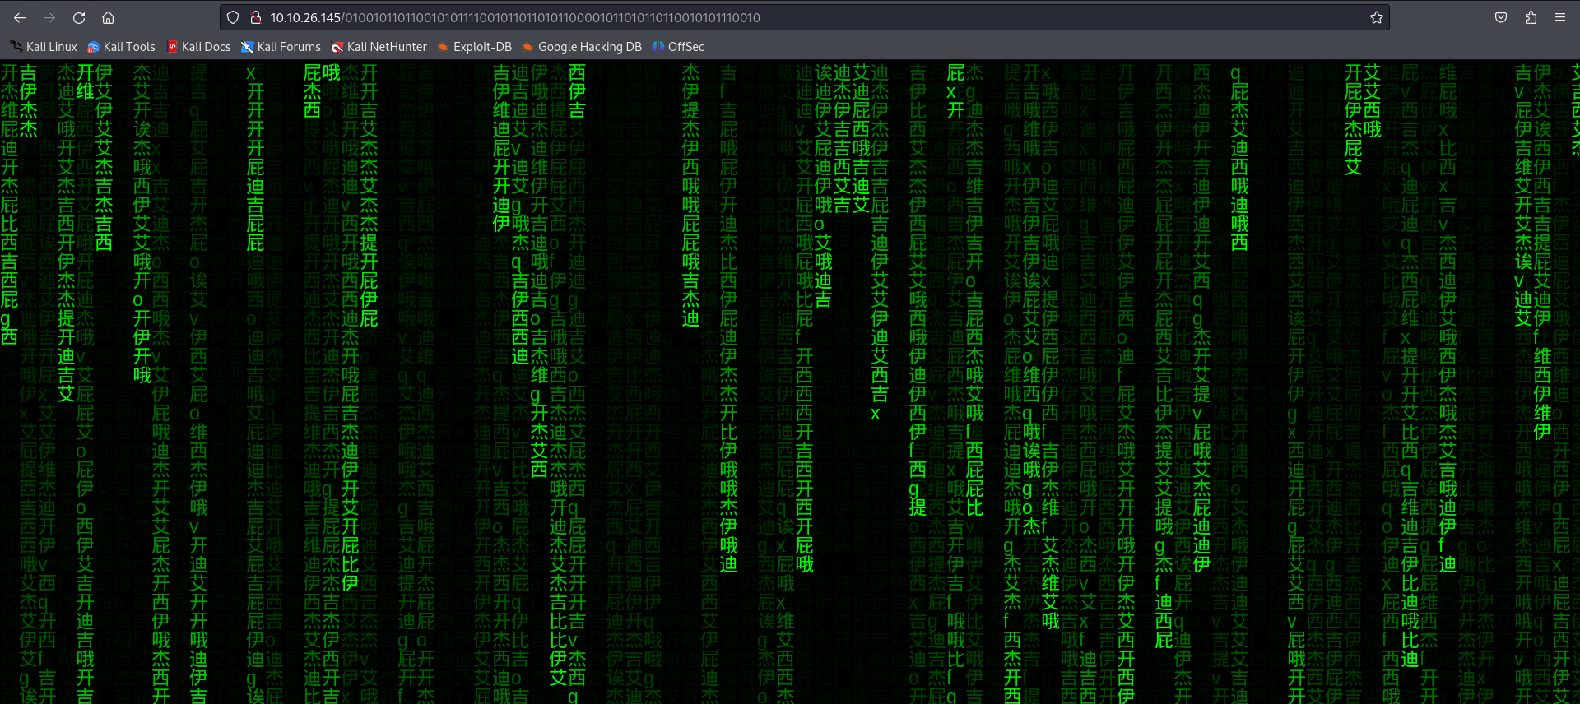Open the Kali Linux bookmark
The image size is (1580, 704).
coord(44,47)
